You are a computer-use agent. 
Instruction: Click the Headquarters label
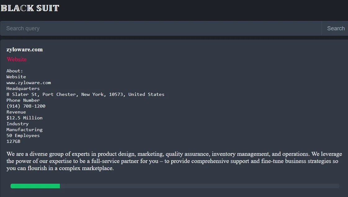coord(23,88)
